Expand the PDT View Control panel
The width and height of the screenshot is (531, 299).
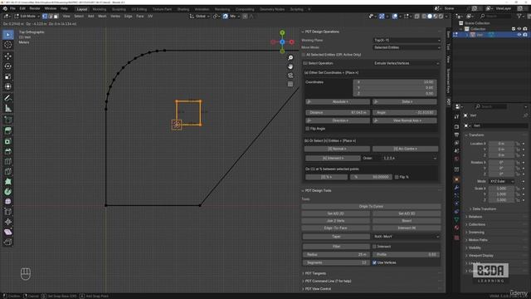[x=318, y=289]
